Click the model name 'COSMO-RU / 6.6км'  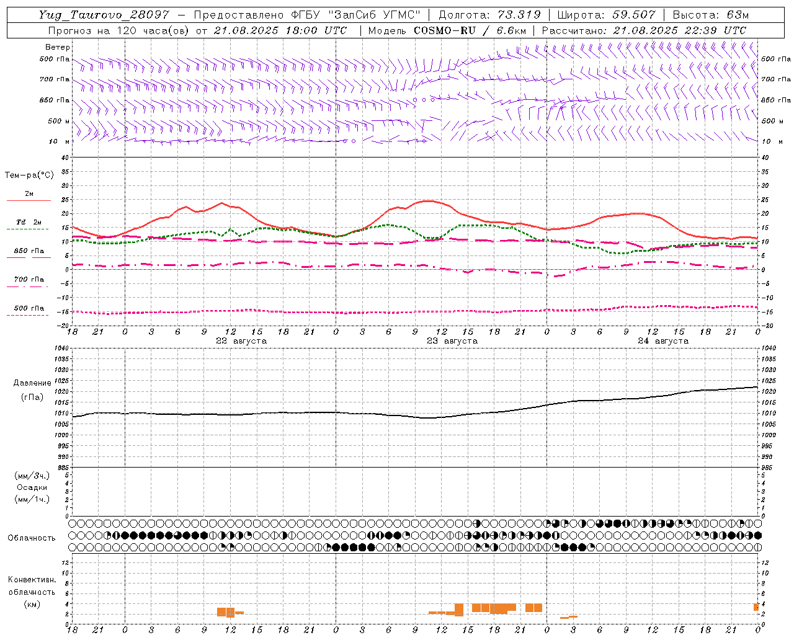pyautogui.click(x=470, y=30)
